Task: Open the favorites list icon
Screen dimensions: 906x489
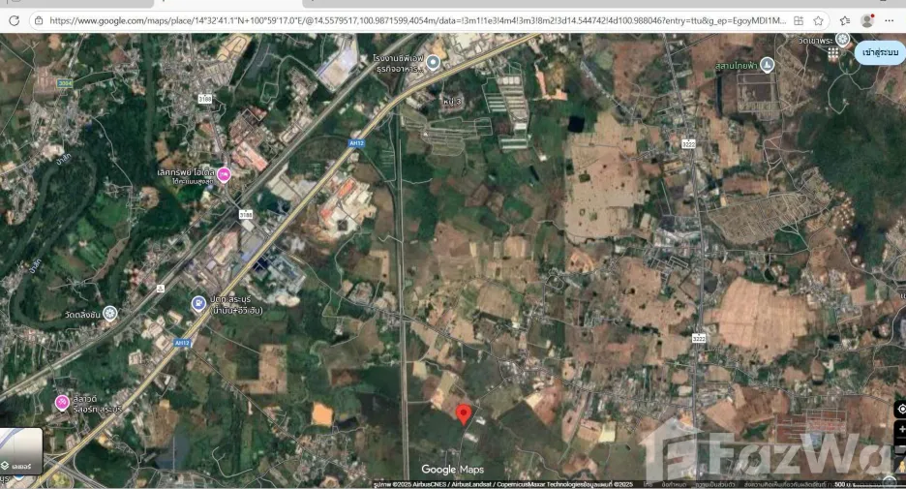Action: 845,20
